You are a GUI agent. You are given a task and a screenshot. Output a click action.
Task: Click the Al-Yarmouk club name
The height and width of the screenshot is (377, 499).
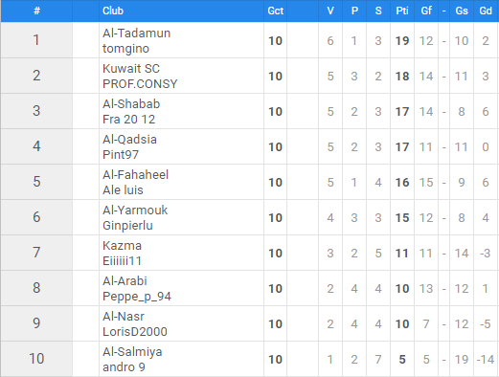pyautogui.click(x=135, y=211)
